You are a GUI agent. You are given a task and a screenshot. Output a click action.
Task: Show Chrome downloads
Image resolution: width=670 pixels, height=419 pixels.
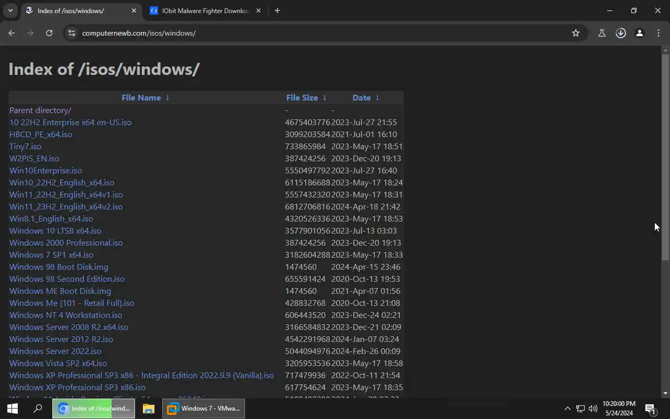coord(621,33)
